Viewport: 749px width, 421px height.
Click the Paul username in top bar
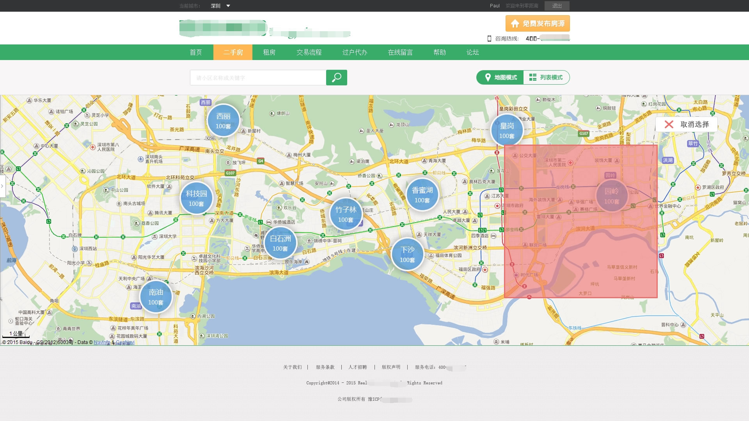point(495,6)
